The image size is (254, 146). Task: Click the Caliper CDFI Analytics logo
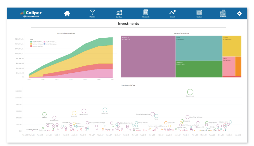click(x=31, y=14)
